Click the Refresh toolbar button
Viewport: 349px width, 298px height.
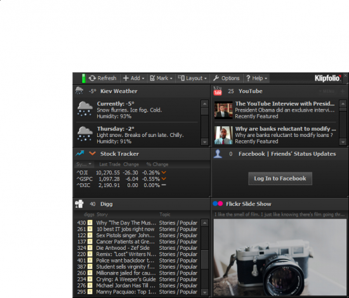(103, 78)
